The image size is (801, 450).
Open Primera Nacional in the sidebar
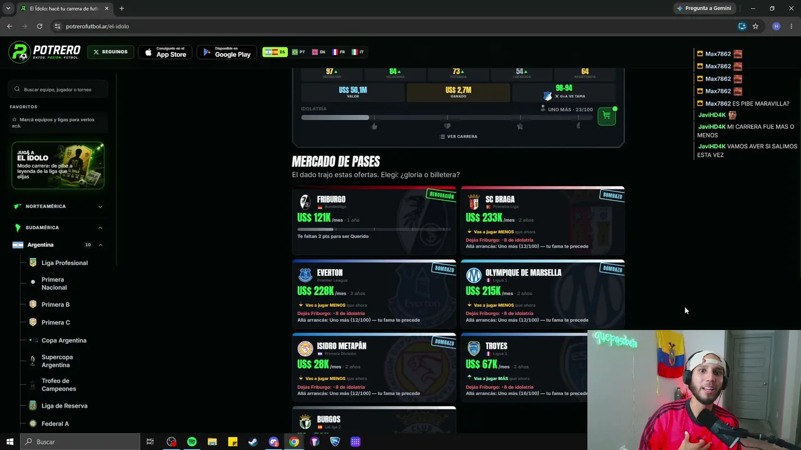click(54, 284)
